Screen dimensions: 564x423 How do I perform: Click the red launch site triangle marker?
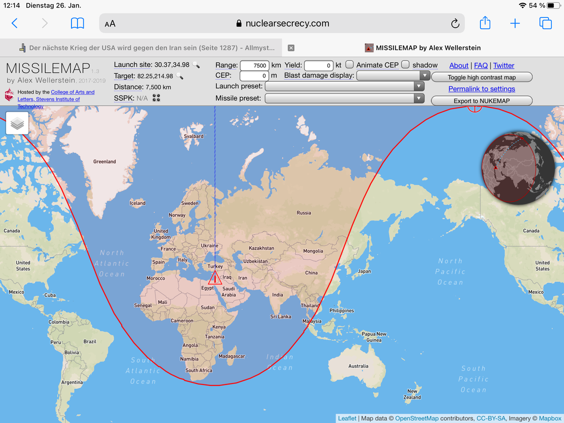pos(215,278)
